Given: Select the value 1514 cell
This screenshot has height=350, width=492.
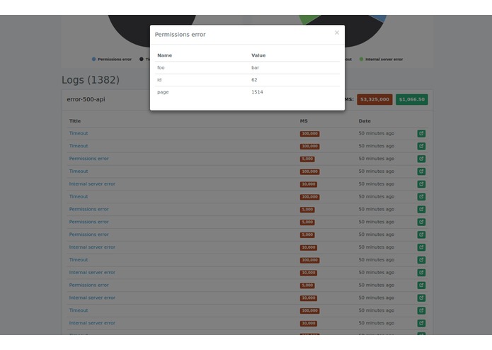Looking at the screenshot, I should [257, 92].
